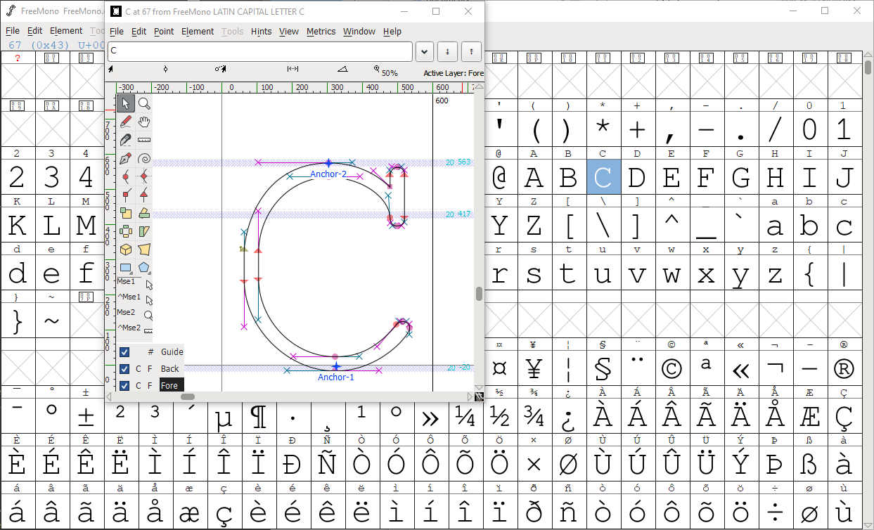Open the Hints menu

tap(261, 31)
